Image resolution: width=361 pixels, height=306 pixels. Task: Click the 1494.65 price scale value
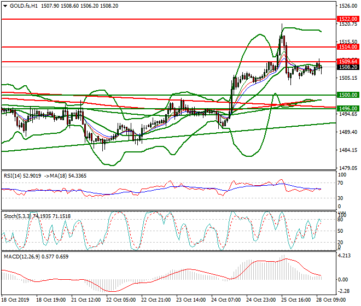348,114
